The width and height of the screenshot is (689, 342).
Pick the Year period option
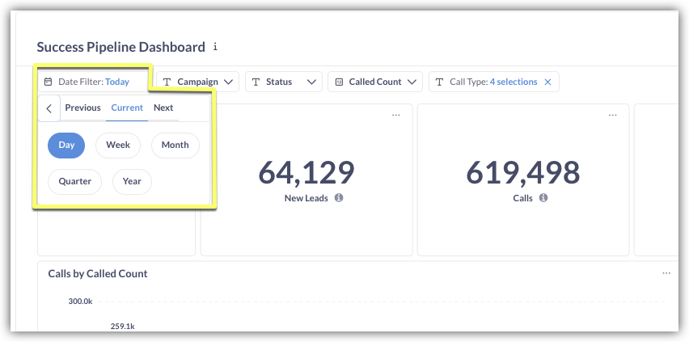[x=132, y=181]
